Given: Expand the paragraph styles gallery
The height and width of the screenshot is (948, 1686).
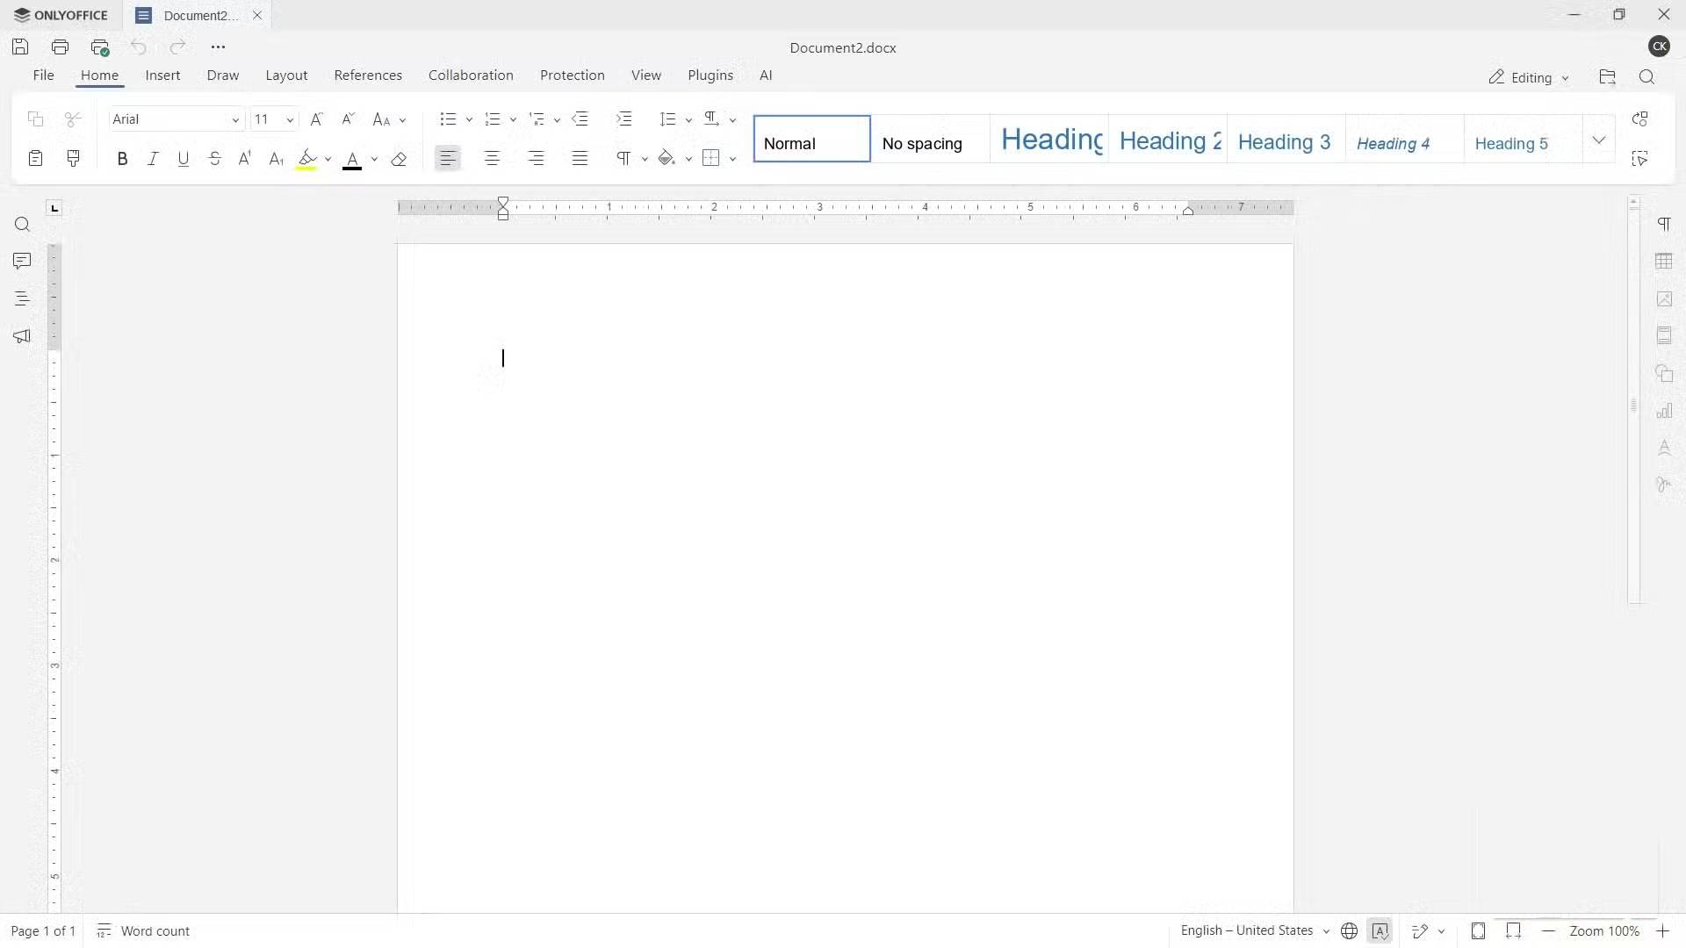Looking at the screenshot, I should [1598, 140].
